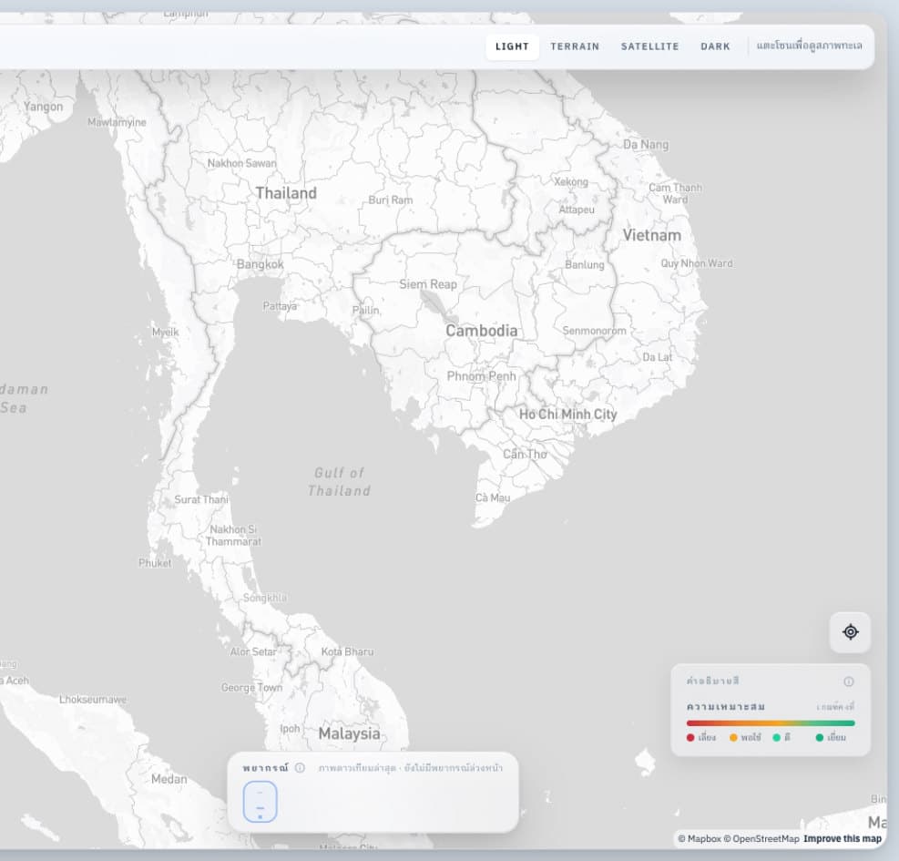Viewport: 899px width, 861px height.
Task: Click the 'Pailin' map label
Action: [366, 311]
